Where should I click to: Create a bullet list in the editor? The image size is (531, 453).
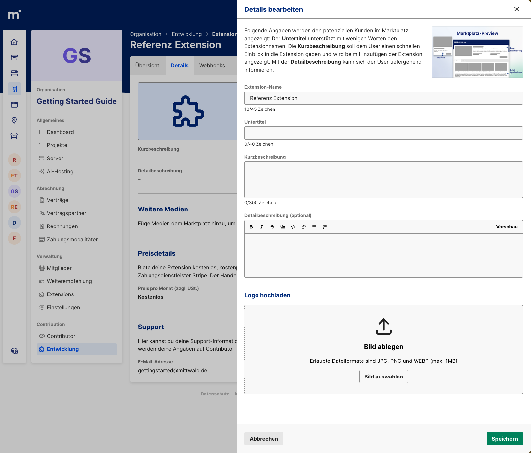point(314,226)
